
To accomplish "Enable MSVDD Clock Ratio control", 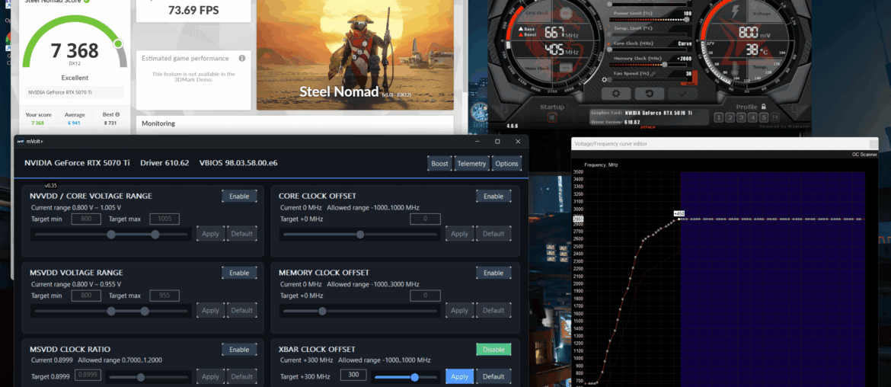I will tap(239, 350).
